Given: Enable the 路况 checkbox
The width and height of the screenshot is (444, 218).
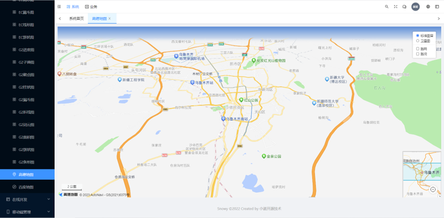Looking at the screenshot, I should [418, 54].
